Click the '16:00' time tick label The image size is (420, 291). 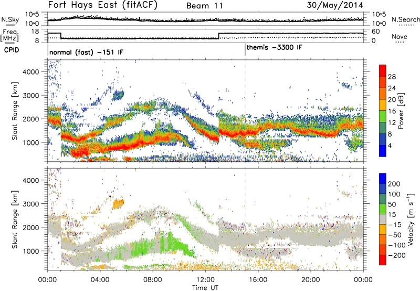pyautogui.click(x=258, y=280)
